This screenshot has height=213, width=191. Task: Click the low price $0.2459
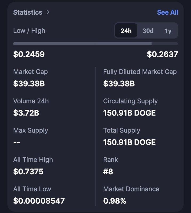click(x=29, y=54)
